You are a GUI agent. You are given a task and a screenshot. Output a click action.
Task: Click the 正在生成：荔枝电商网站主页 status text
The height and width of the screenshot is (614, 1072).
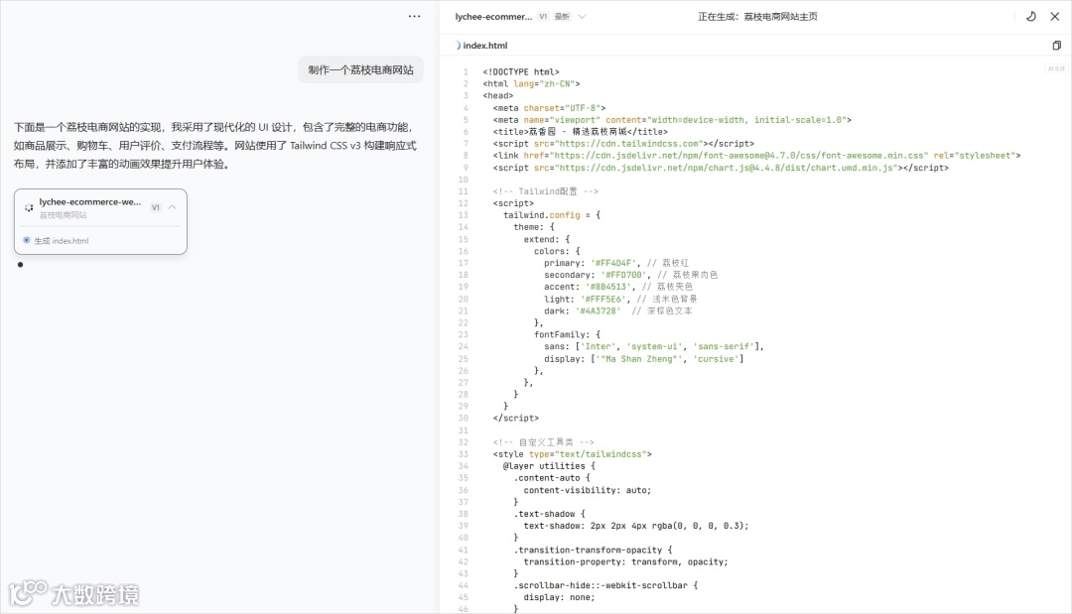(757, 17)
